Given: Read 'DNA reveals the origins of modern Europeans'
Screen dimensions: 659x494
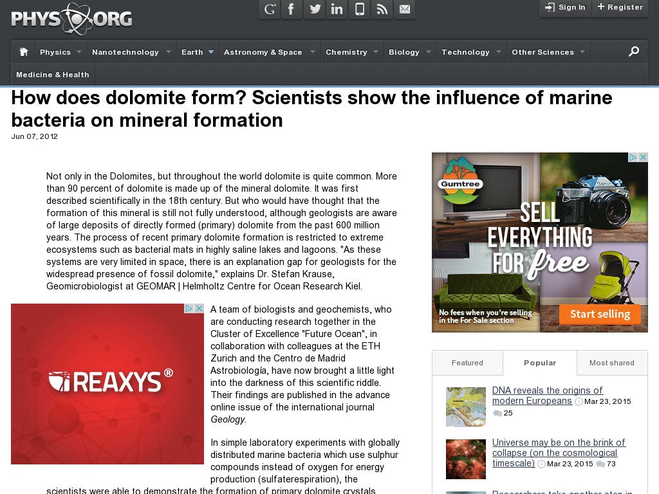Looking at the screenshot, I should [547, 395].
